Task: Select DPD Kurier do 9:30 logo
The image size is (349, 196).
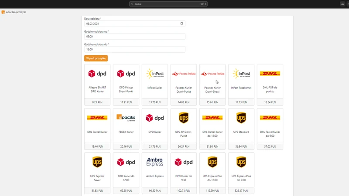Action: tap(184, 162)
